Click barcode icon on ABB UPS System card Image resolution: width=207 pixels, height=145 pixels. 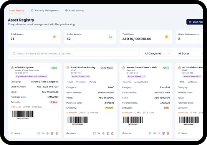[43, 133]
